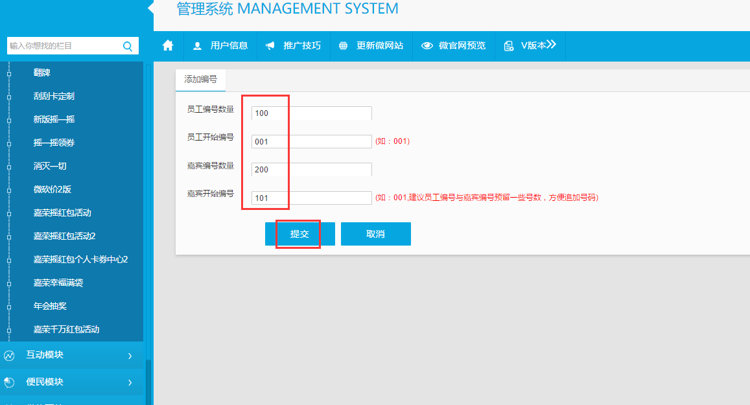Select 刮刮卡定制 in the sidebar list
The image size is (750, 405).
point(54,96)
